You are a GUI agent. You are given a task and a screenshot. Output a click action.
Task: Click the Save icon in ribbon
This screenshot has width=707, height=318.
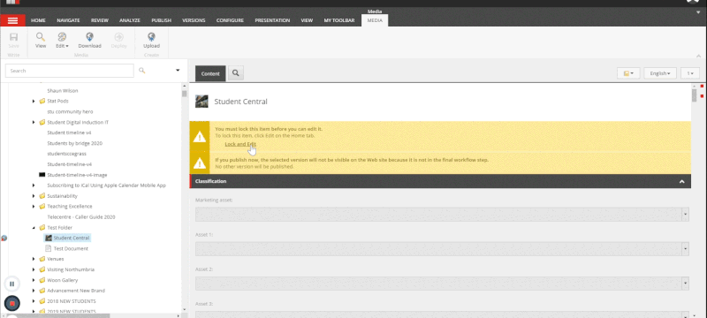click(13, 37)
